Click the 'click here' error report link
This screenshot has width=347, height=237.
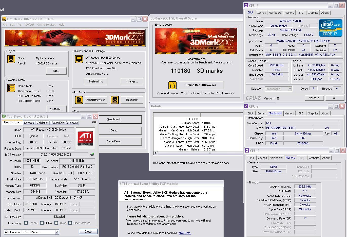(x=185, y=233)
